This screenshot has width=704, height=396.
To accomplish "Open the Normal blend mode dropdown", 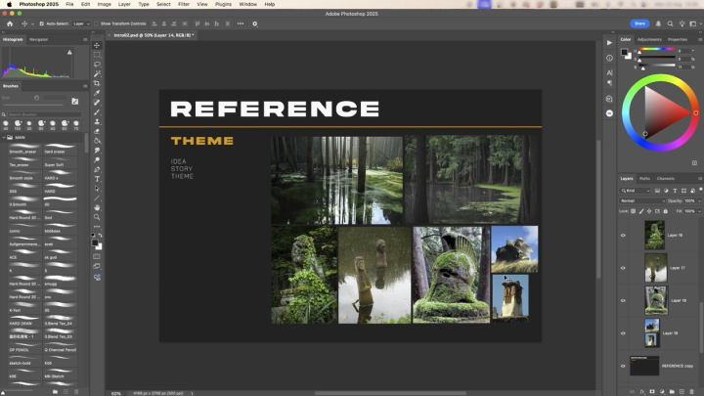I will coord(640,200).
